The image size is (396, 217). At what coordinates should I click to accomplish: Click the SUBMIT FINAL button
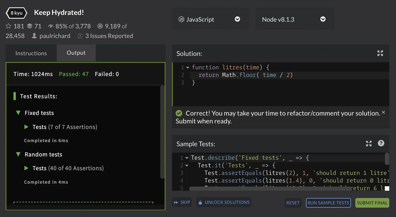372,203
